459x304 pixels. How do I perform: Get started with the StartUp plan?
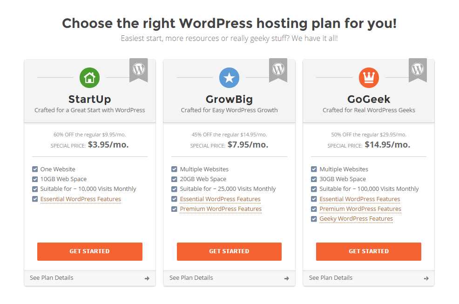tap(89, 251)
